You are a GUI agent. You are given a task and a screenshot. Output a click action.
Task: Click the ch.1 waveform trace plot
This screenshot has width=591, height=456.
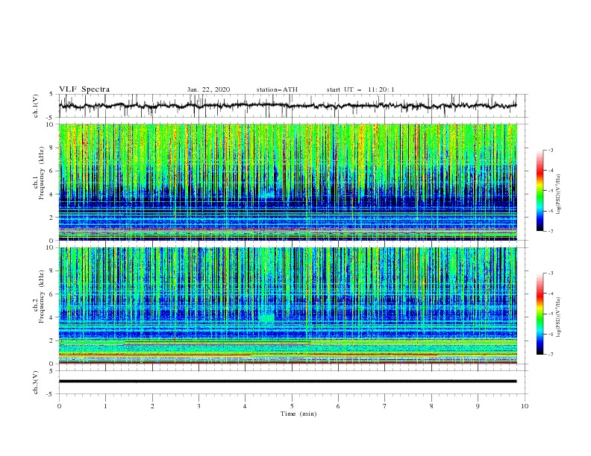coord(287,106)
